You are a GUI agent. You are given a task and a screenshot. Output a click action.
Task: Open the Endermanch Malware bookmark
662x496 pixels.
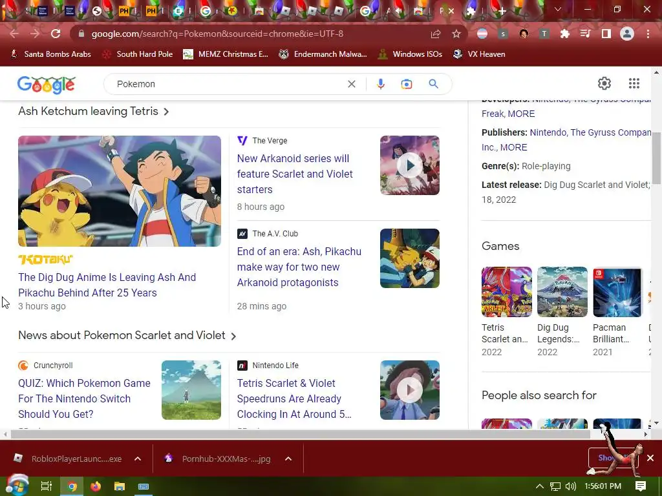point(323,54)
